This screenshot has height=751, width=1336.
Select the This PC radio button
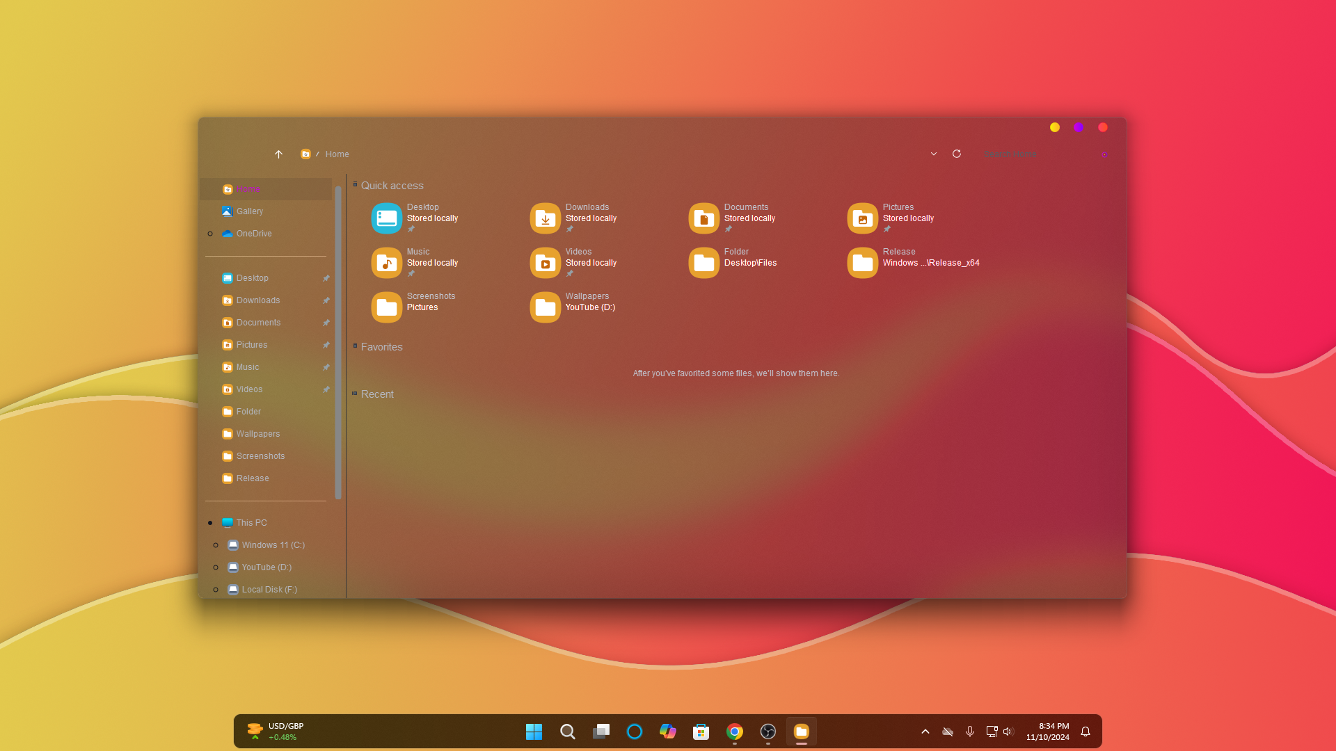click(x=211, y=522)
